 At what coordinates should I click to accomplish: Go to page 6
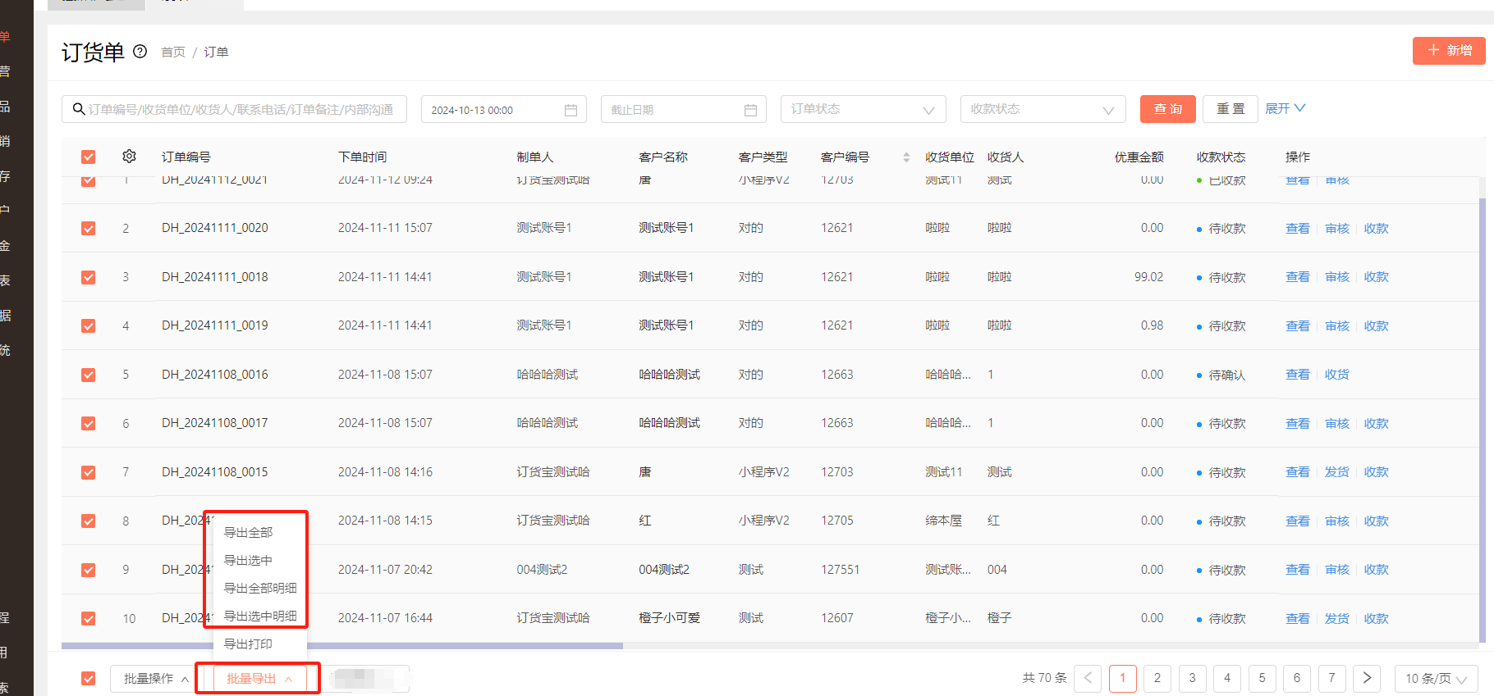(x=1297, y=678)
